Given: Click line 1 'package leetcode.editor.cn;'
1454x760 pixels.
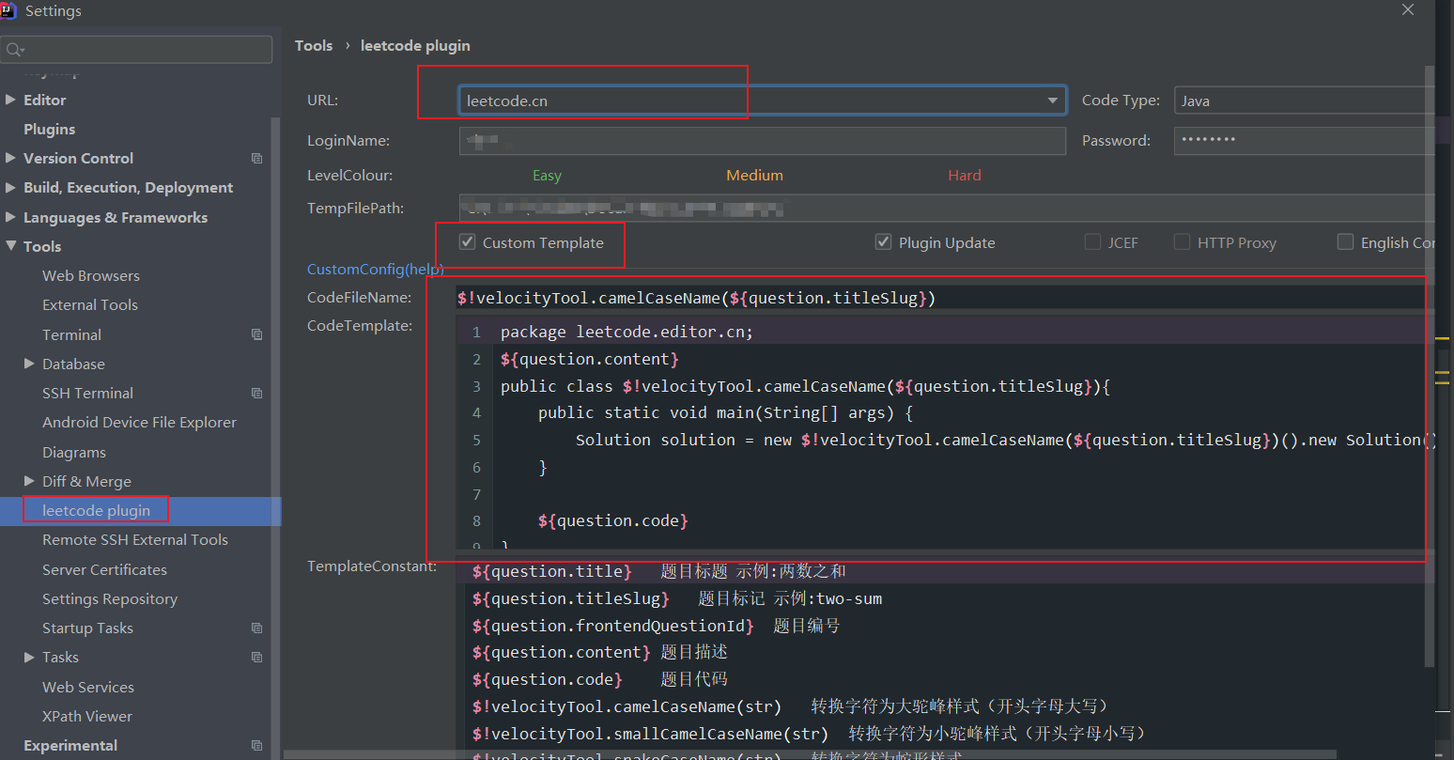Looking at the screenshot, I should (x=626, y=332).
